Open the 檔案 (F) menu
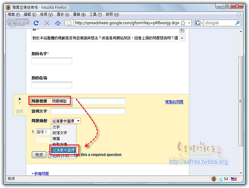 [x=13, y=14]
